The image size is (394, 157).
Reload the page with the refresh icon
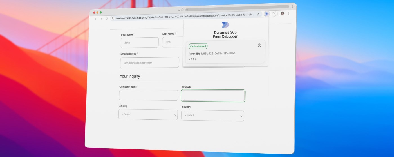pos(106,19)
